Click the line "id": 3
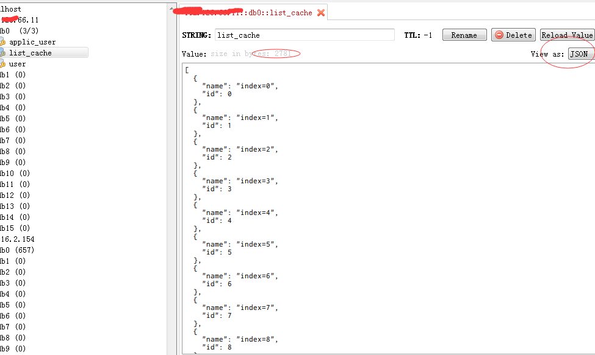Screen dimensions: 595x355 click(x=217, y=189)
